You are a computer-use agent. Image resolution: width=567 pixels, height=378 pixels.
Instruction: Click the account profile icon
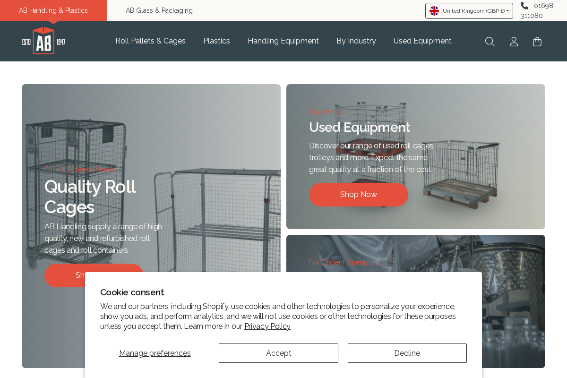514,42
